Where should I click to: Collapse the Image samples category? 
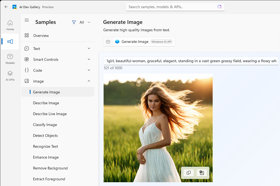click(x=58, y=81)
